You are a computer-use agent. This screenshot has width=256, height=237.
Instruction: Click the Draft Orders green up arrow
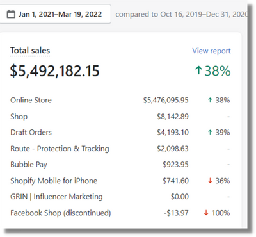210,133
